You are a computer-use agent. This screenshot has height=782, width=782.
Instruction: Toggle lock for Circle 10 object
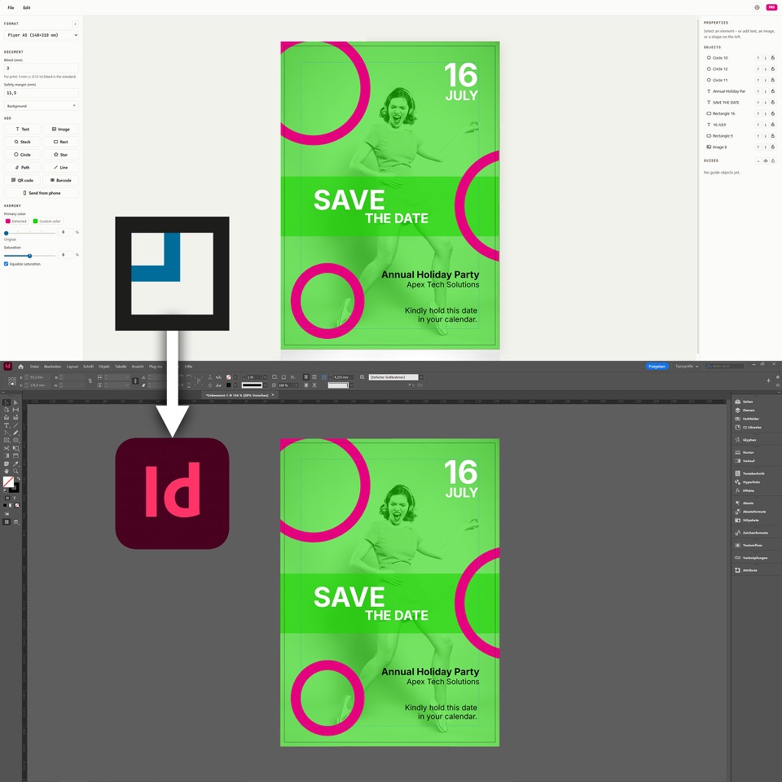(772, 58)
